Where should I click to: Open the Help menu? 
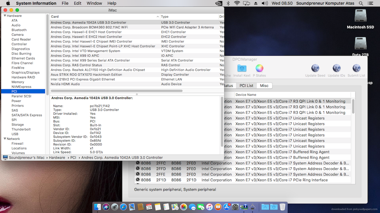click(x=112, y=4)
